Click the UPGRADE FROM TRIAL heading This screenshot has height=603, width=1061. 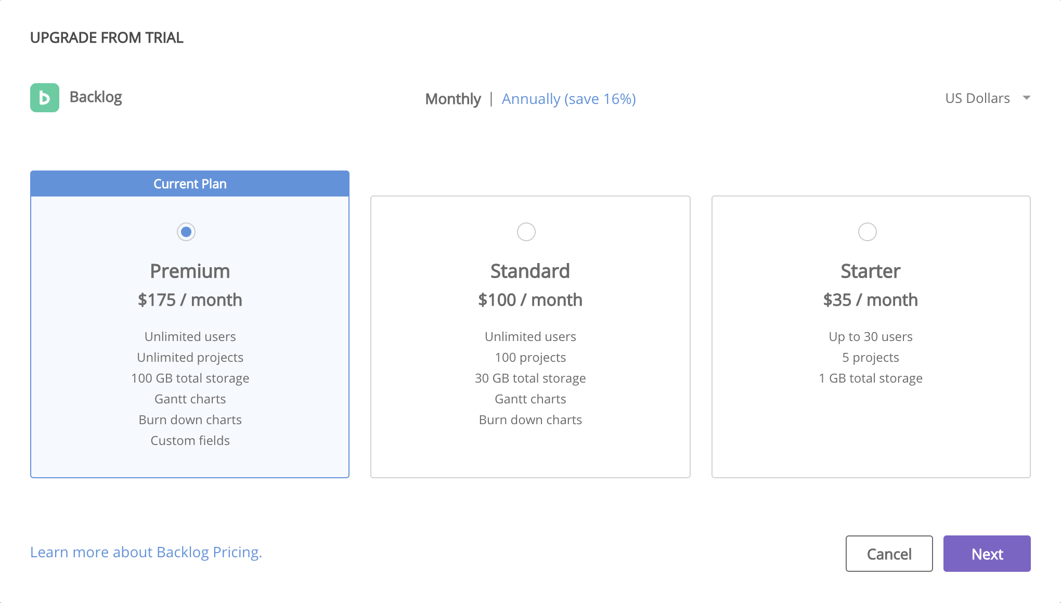(107, 37)
